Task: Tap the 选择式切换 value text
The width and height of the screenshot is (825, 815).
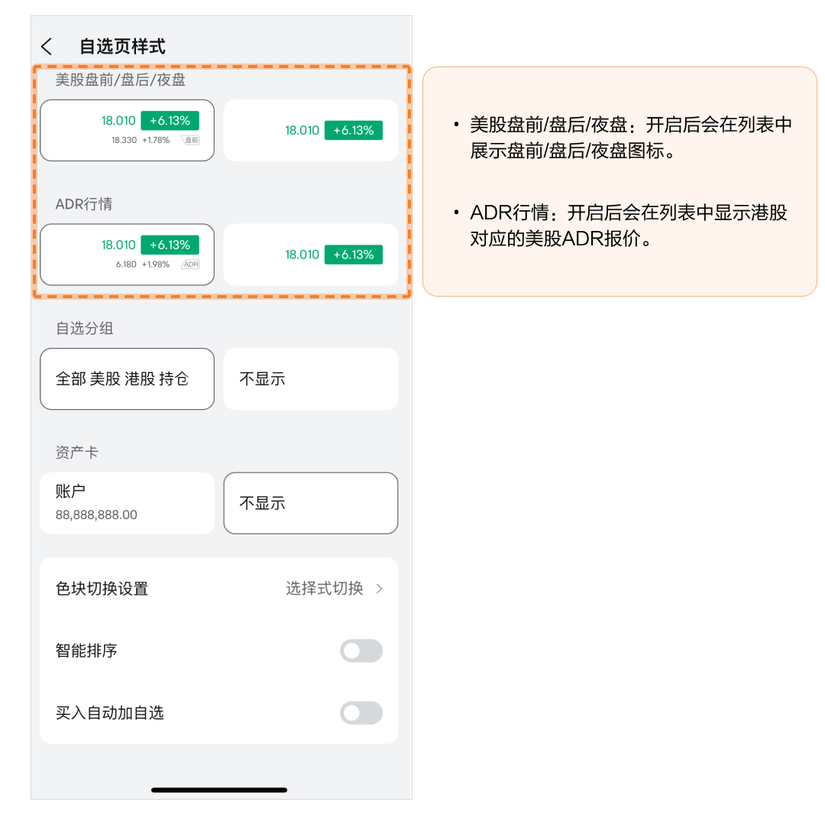Action: [x=325, y=589]
